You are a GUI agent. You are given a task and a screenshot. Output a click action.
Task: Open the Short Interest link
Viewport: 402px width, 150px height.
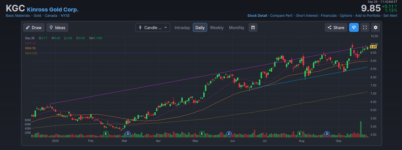[307, 16]
